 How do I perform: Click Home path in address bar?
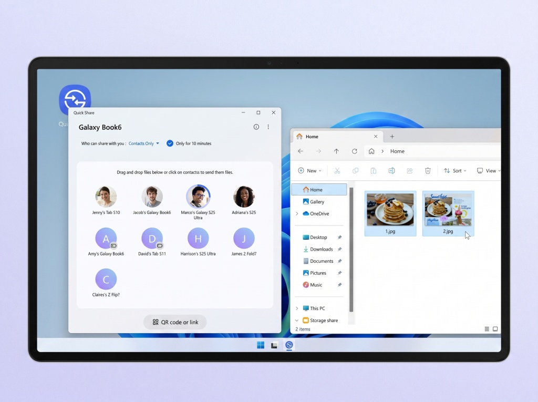[x=397, y=151]
